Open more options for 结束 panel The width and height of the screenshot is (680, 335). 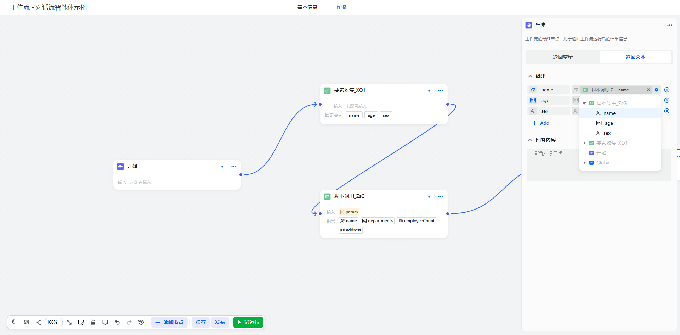669,25
